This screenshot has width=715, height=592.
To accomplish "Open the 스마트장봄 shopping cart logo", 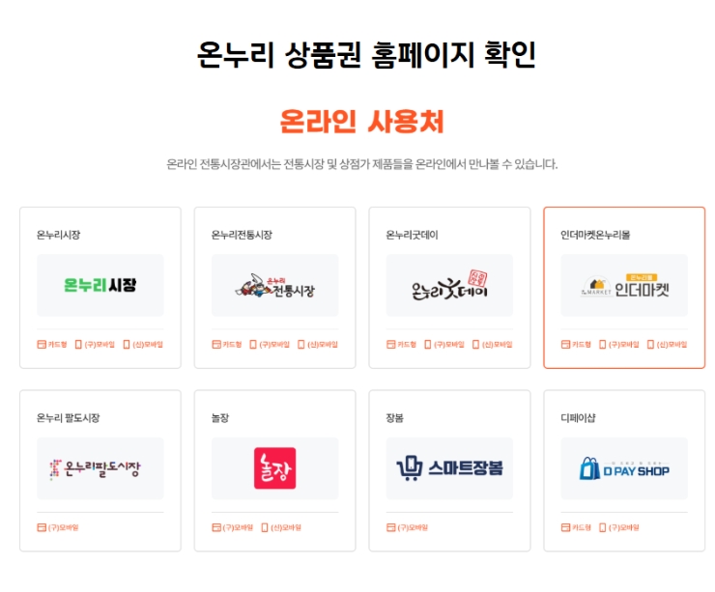I will pos(449,468).
